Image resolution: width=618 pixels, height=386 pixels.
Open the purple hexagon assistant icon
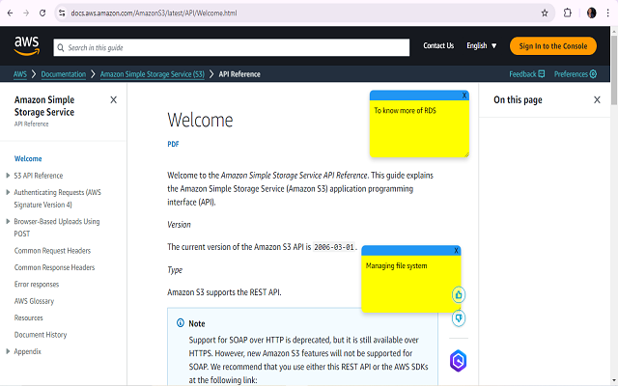pyautogui.click(x=458, y=361)
